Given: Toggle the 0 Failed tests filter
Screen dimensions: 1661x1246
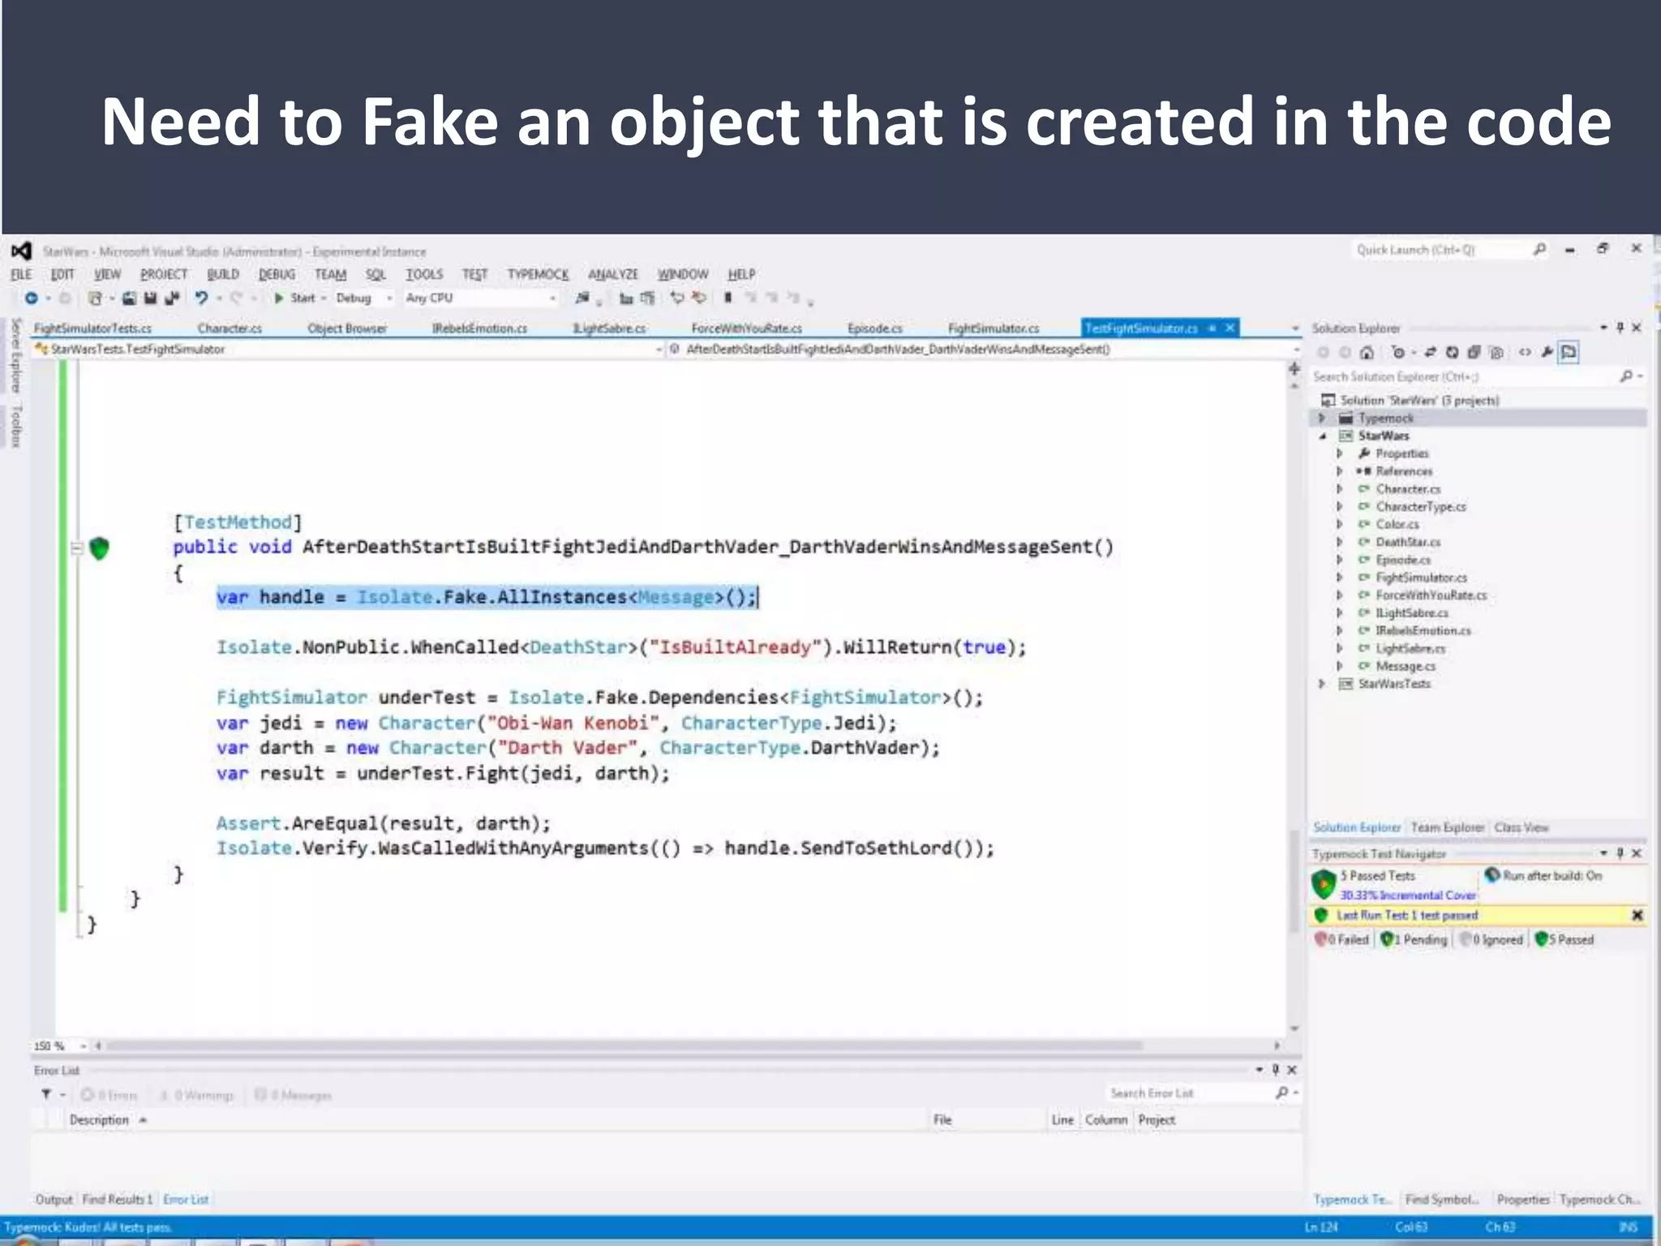Looking at the screenshot, I should point(1341,939).
